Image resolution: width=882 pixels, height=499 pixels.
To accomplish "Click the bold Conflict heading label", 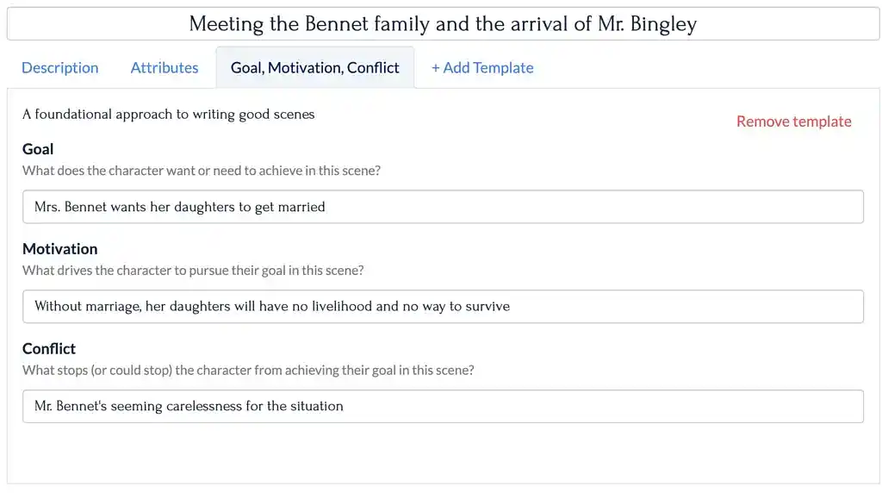I will [49, 348].
